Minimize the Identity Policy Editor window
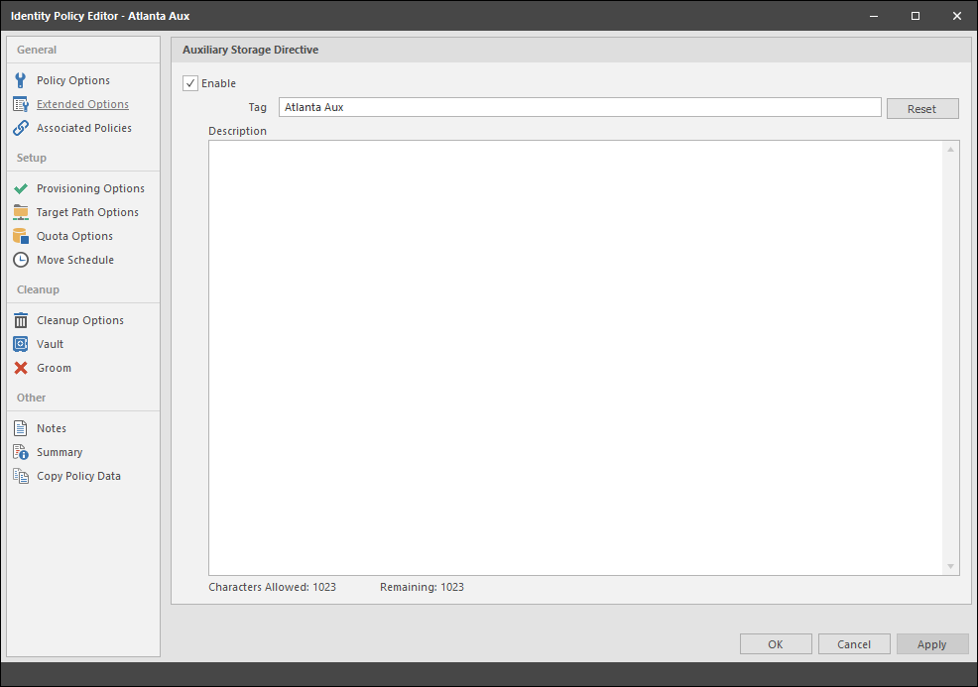 (x=874, y=16)
